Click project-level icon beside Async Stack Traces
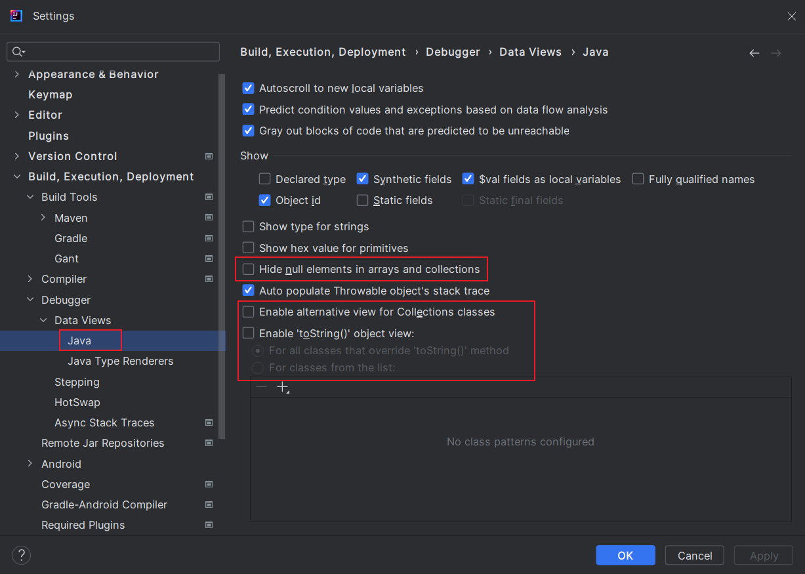 pyautogui.click(x=209, y=422)
